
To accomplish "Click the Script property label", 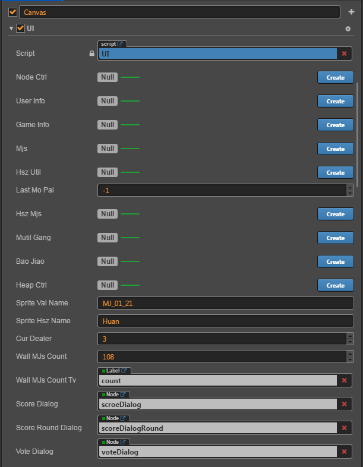I will click(26, 53).
